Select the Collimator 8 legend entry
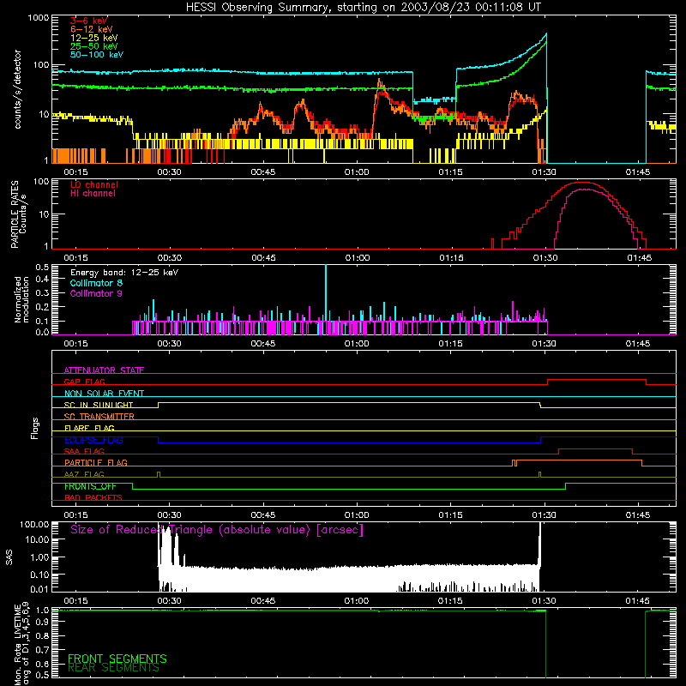This screenshot has height=686, width=686. pos(96,283)
